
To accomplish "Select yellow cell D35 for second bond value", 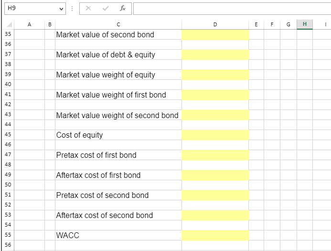I will [x=215, y=34].
